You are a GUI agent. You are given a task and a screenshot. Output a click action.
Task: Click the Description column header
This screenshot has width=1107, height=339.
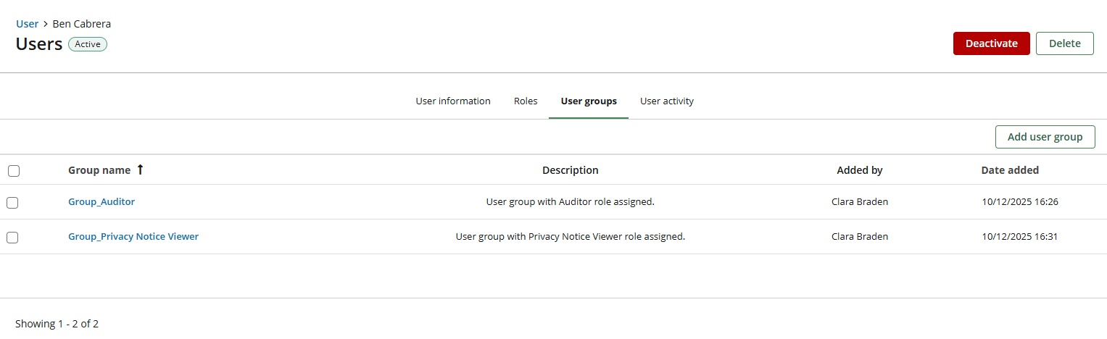click(571, 170)
